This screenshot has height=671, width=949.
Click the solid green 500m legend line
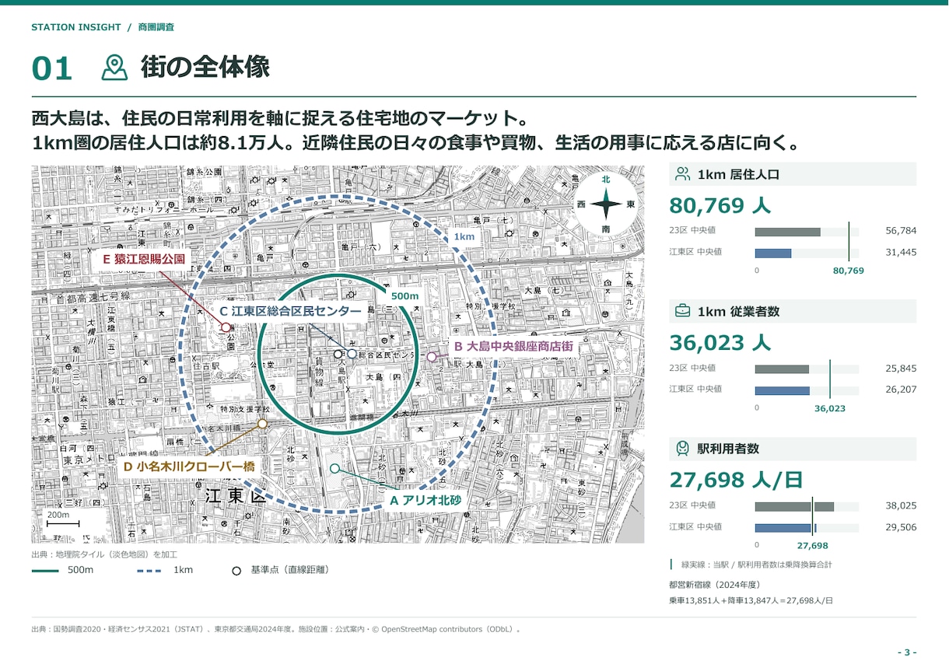coord(45,571)
